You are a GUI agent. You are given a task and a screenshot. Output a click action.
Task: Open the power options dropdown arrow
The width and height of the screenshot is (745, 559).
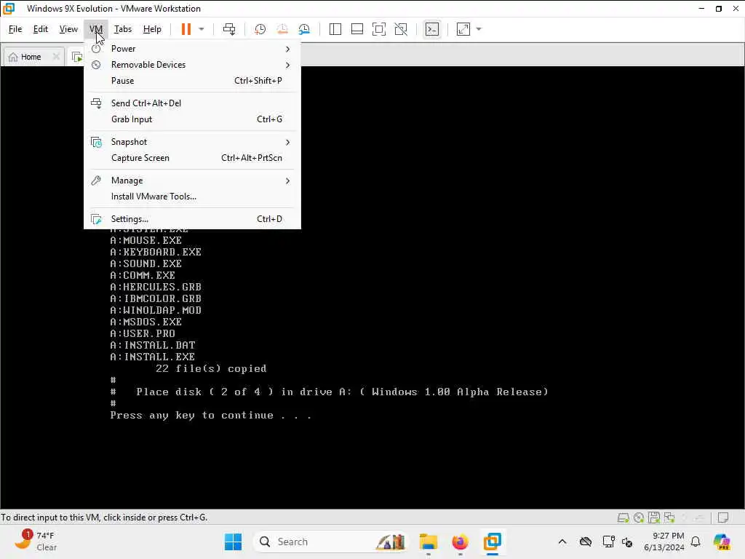(202, 29)
